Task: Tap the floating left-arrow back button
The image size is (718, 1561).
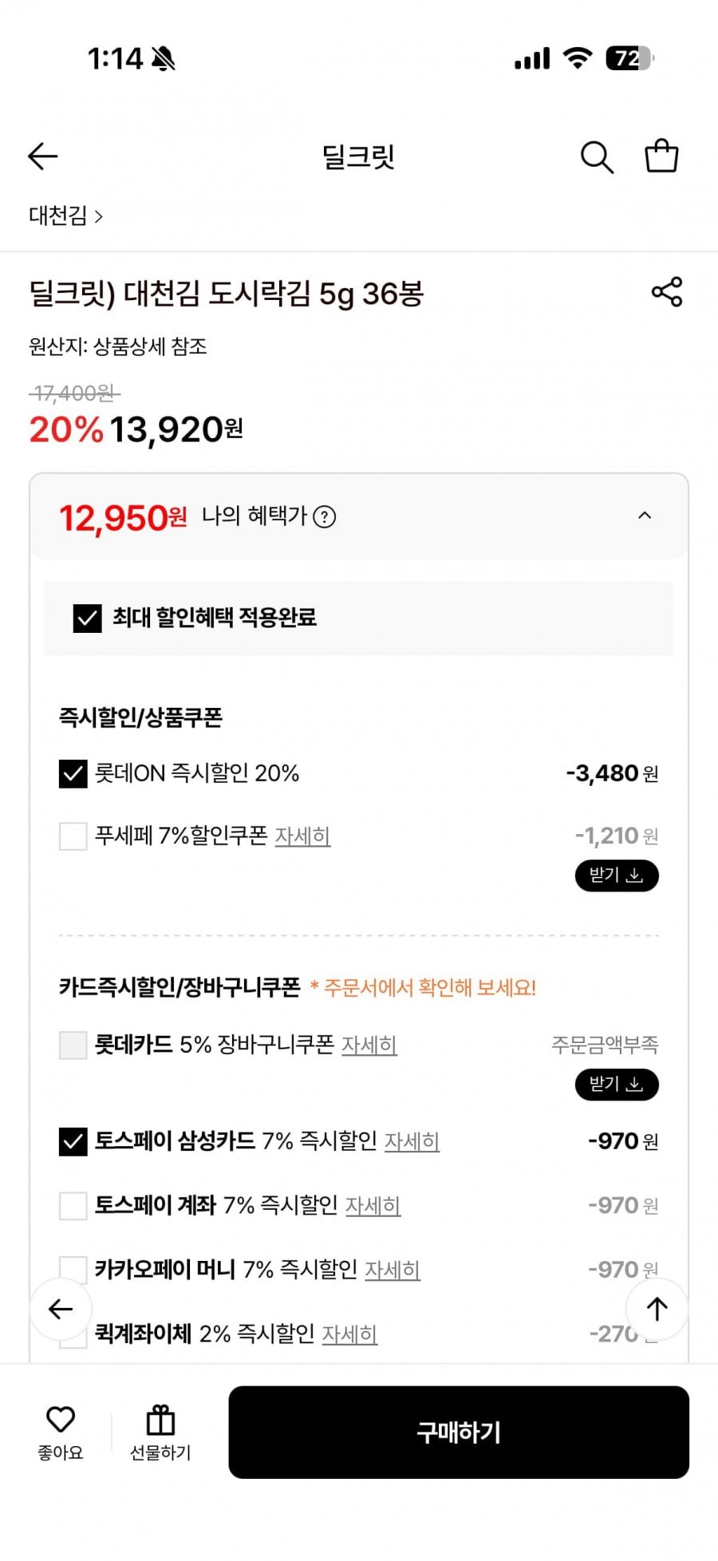Action: click(x=61, y=1309)
